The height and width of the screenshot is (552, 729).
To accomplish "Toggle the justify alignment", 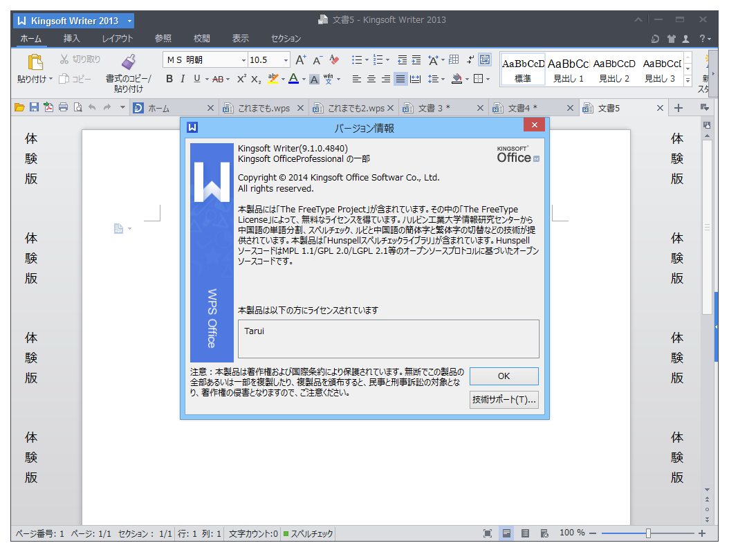I will 400,79.
